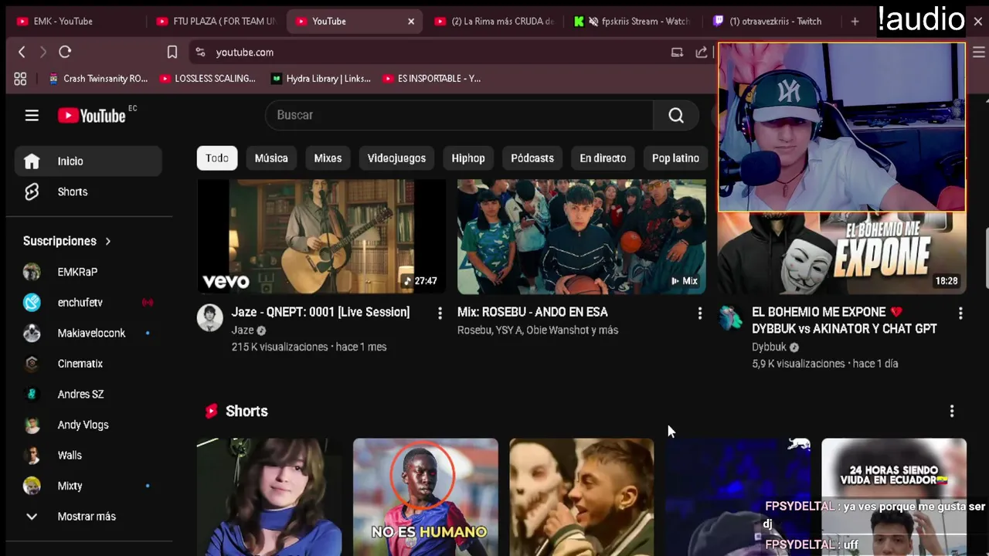The width and height of the screenshot is (989, 556).
Task: Open Crash Twinsanity bookmark
Action: [98, 78]
